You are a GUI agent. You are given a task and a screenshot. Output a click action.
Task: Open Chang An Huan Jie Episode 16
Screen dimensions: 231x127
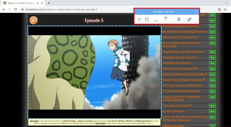[180, 57]
